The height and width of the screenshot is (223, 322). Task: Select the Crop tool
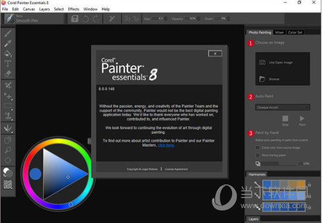click(8, 86)
